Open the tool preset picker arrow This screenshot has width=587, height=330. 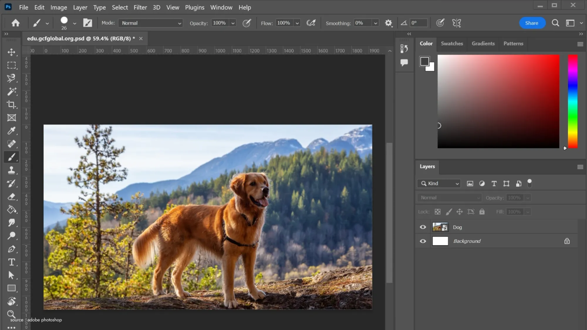(47, 23)
